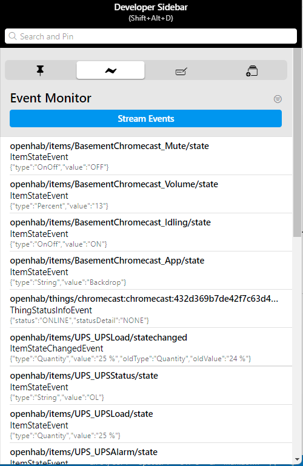Focus the Search and Pin field
Screen dimensions: 303x466
151,36
